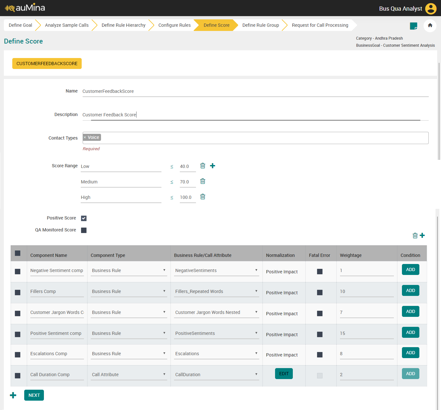Image resolution: width=441 pixels, height=410 pixels.
Task: Go to Define Rule Group step
Action: pos(261,25)
